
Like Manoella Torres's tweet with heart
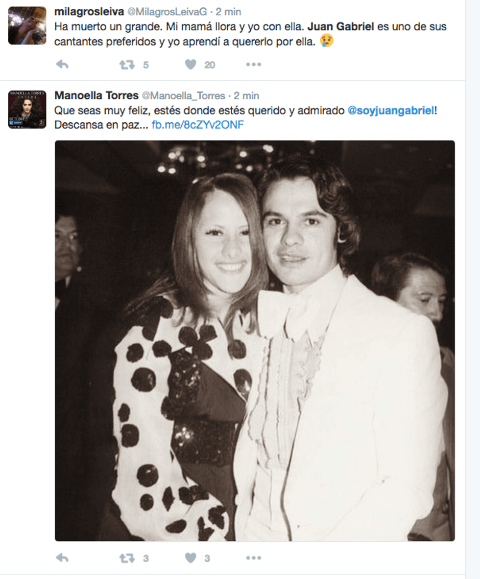tap(191, 557)
